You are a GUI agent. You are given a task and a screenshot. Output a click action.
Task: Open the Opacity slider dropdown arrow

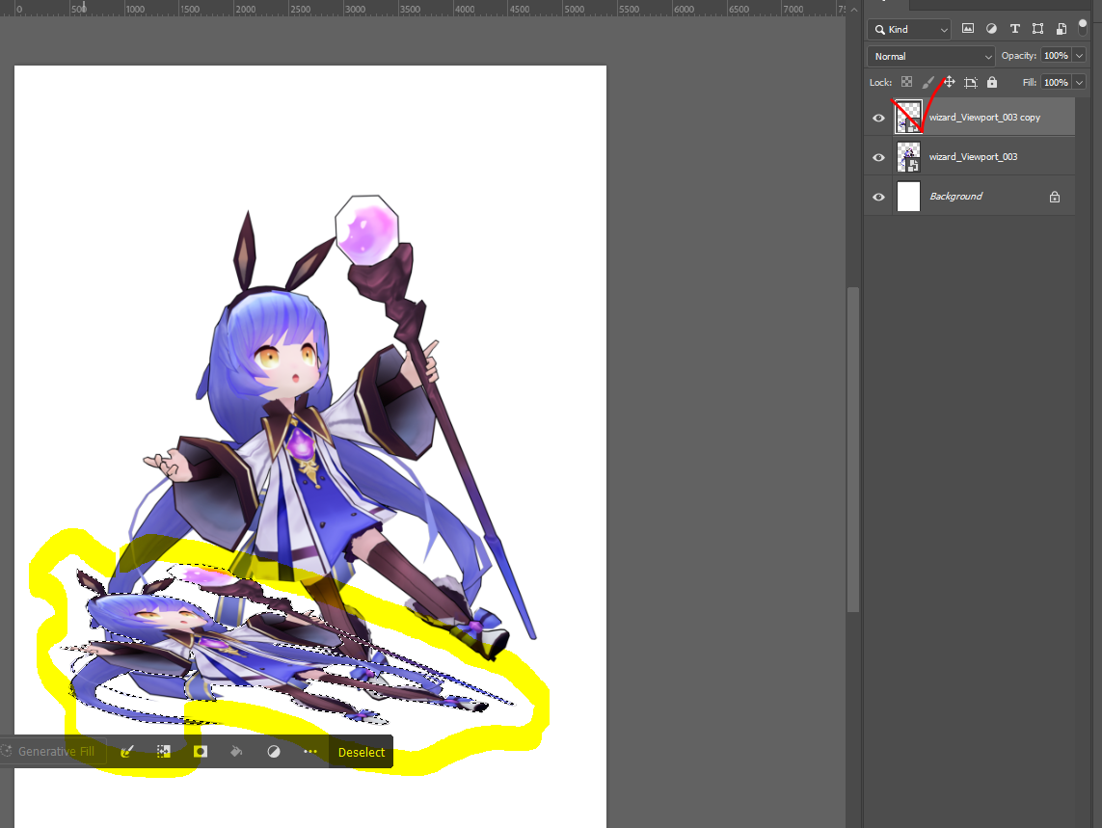(x=1080, y=56)
